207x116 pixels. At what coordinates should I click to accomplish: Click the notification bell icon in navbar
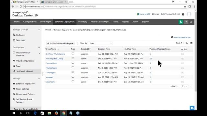181,22
